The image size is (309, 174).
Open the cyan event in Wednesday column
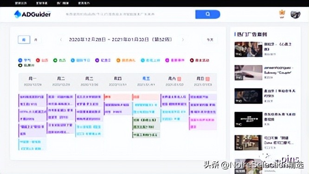89,130
